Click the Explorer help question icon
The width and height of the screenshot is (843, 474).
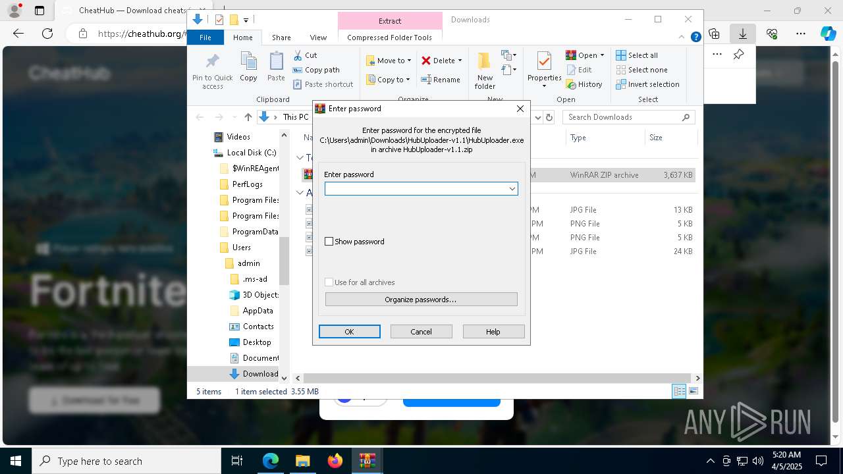point(695,38)
